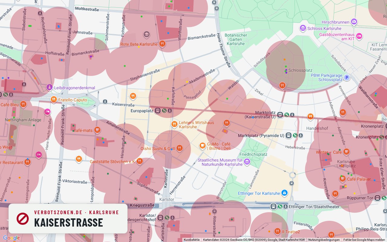Select the Europaplatz tram station icon
This screenshot has width=387, height=242.
tap(158, 111)
